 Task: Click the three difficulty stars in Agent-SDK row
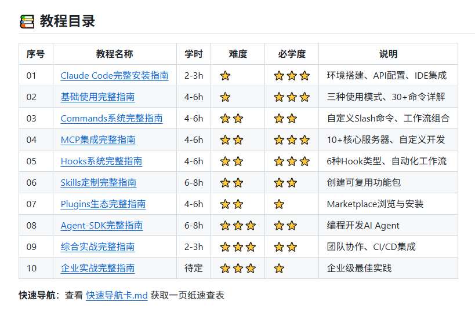tap(238, 226)
